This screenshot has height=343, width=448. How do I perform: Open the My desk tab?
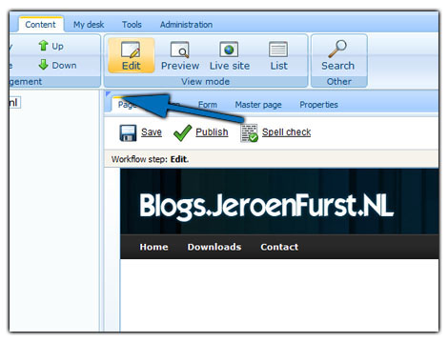tap(89, 25)
